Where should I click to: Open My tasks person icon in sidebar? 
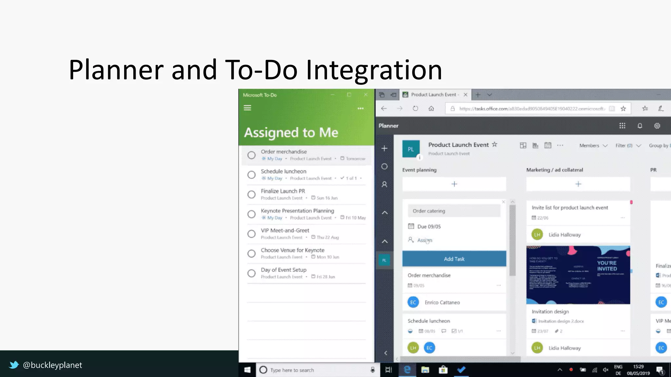pos(384,184)
